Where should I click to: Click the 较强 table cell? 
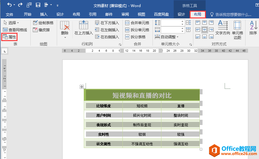click(180, 134)
